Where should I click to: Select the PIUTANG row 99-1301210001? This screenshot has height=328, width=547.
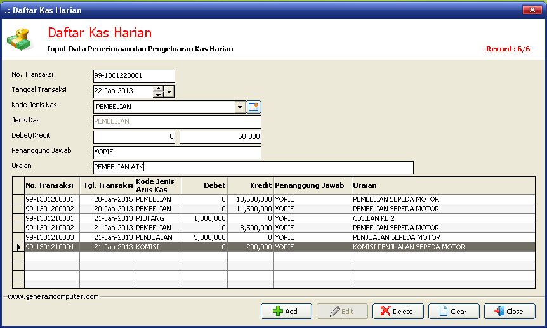[x=52, y=218]
